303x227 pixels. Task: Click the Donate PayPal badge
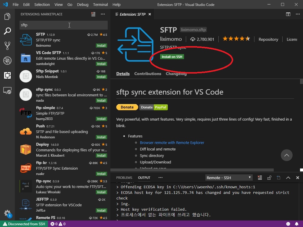pyautogui.click(x=154, y=107)
